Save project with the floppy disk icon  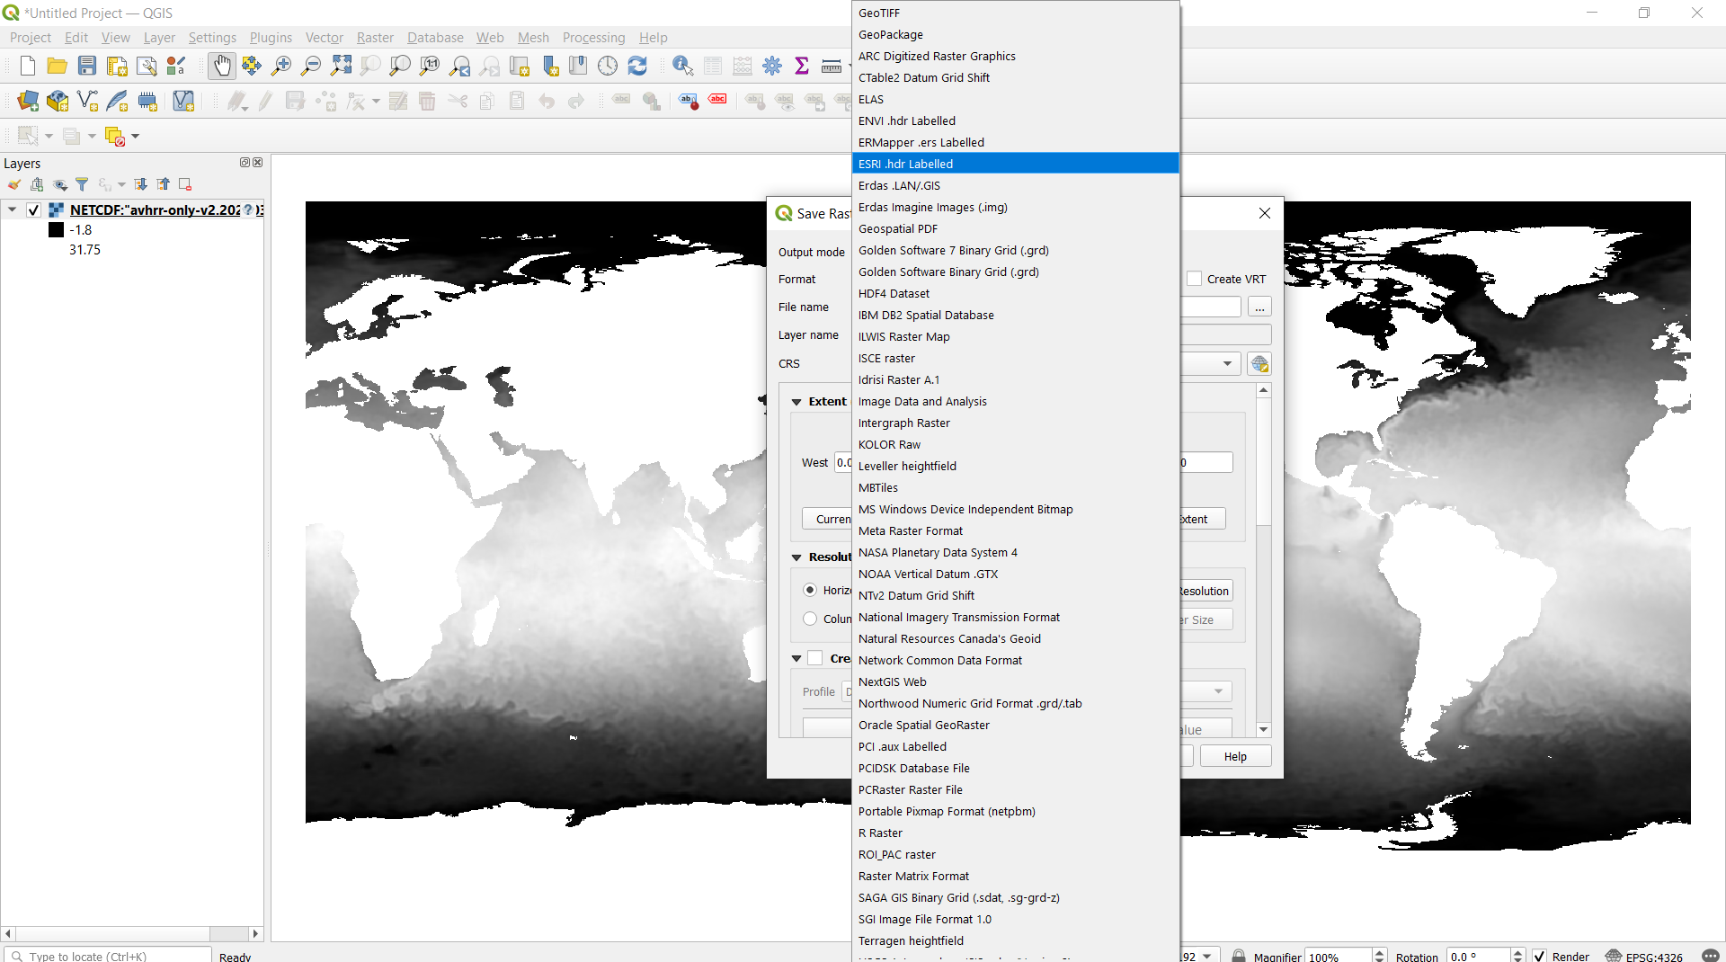86,66
